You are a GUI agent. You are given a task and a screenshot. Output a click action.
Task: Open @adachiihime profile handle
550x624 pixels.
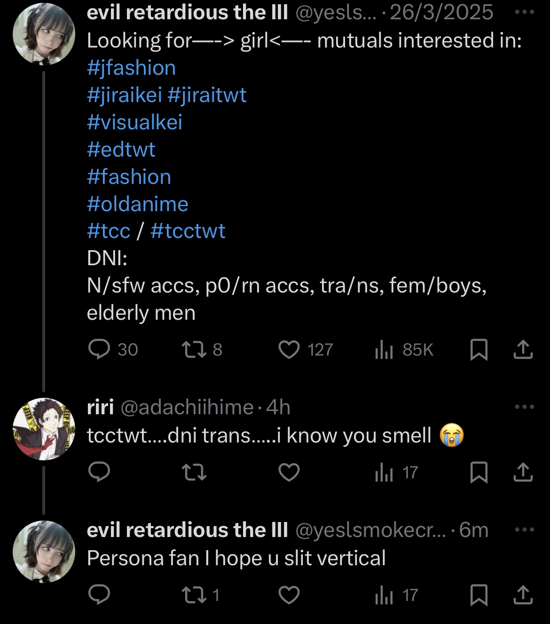click(x=187, y=407)
